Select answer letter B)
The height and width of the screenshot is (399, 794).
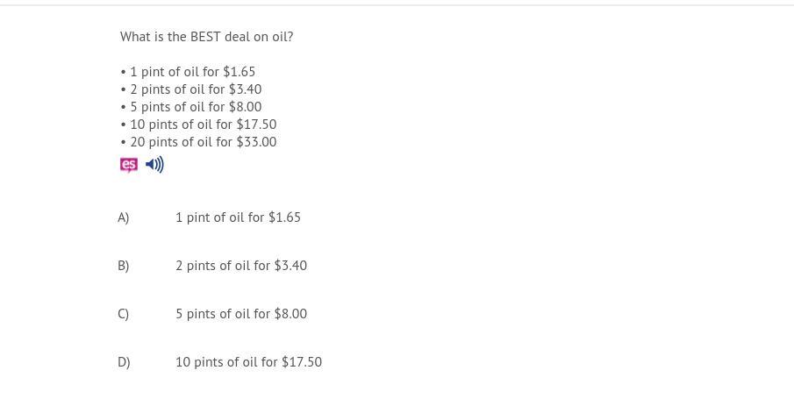[x=124, y=266]
